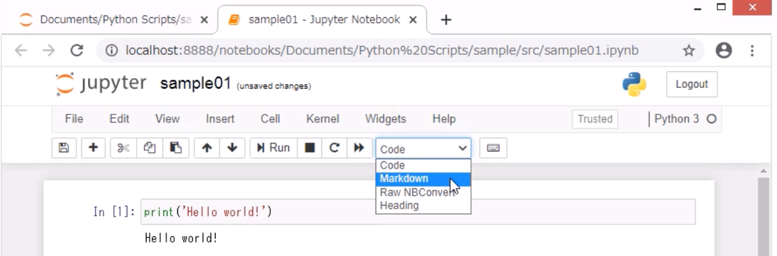The width and height of the screenshot is (777, 256).
Task: Open the Kernel menu
Action: [322, 119]
